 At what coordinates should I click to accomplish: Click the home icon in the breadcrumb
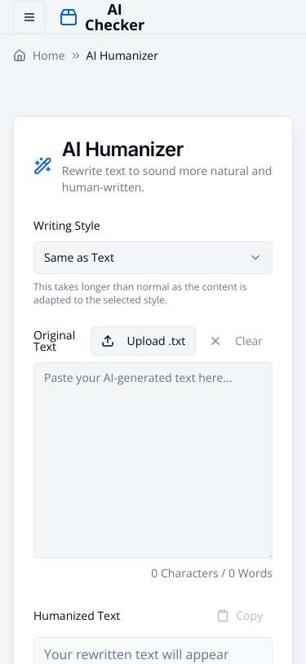click(x=20, y=56)
